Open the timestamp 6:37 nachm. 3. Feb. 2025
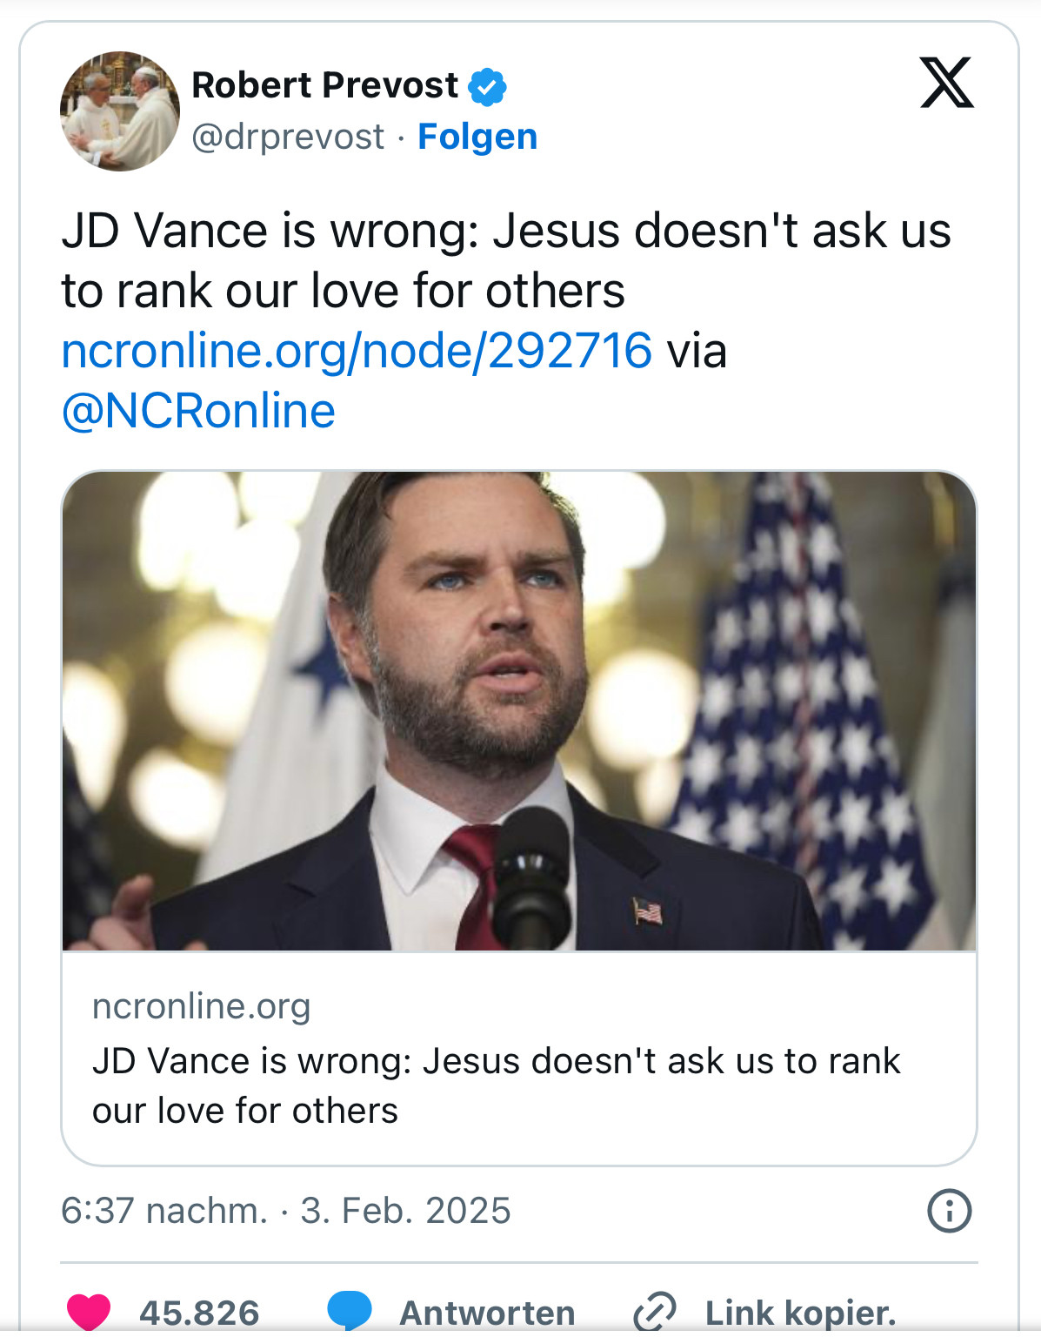Viewport: 1041px width, 1337px height. pos(285,1211)
